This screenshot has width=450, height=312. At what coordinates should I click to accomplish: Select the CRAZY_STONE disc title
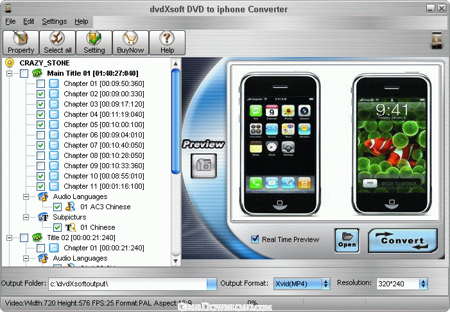(x=44, y=63)
